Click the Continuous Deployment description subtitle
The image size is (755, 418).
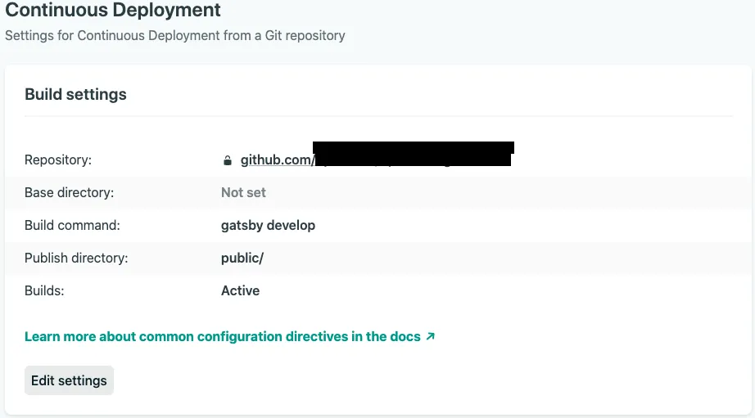click(175, 35)
